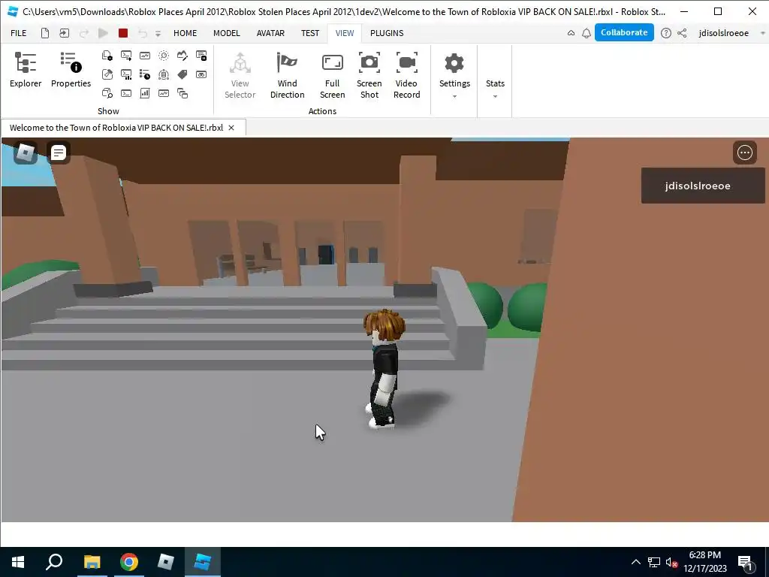Screen dimensions: 769x577
Task: Open the Windows notification center
Action: point(745,562)
